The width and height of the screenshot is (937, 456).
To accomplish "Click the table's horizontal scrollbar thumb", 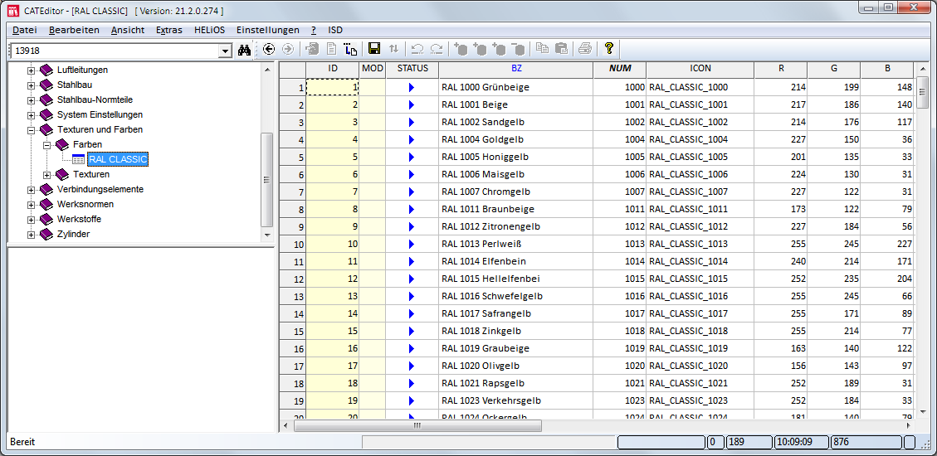I will [x=417, y=425].
